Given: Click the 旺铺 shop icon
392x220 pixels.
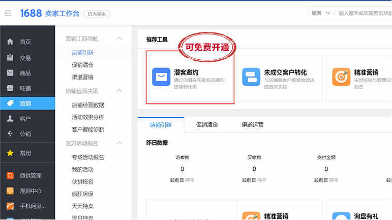Looking at the screenshot, I should (x=10, y=88).
